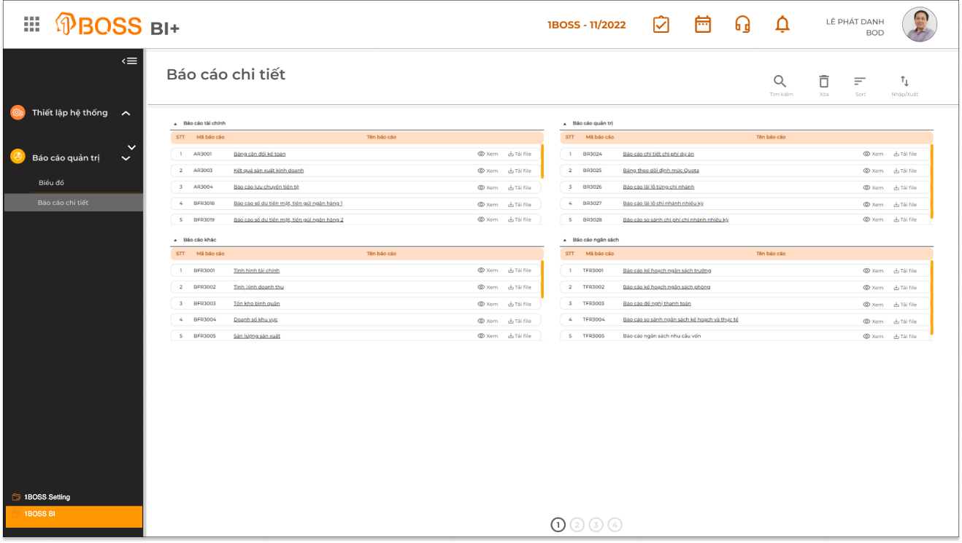The width and height of the screenshot is (962, 543).
Task: Click the Nhập/Xuất import-export icon
Action: (904, 82)
